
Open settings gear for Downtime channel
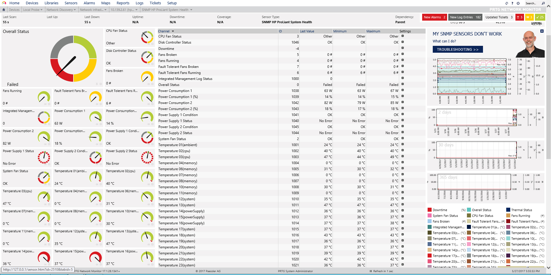pyautogui.click(x=403, y=48)
